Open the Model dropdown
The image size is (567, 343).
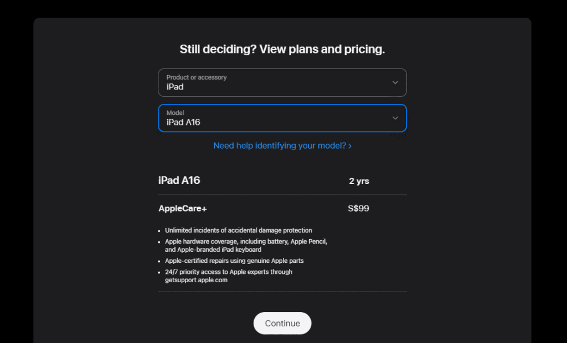click(282, 118)
